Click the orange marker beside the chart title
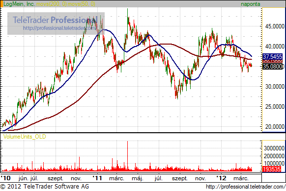Viewport: 286px width, 191px height. (2, 4)
